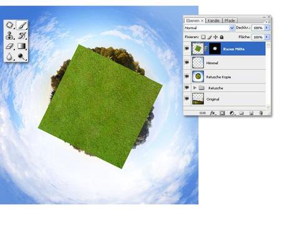The image size is (287, 234).
Task: Click the Deckkr. opacity value field
Action: [x=258, y=27]
